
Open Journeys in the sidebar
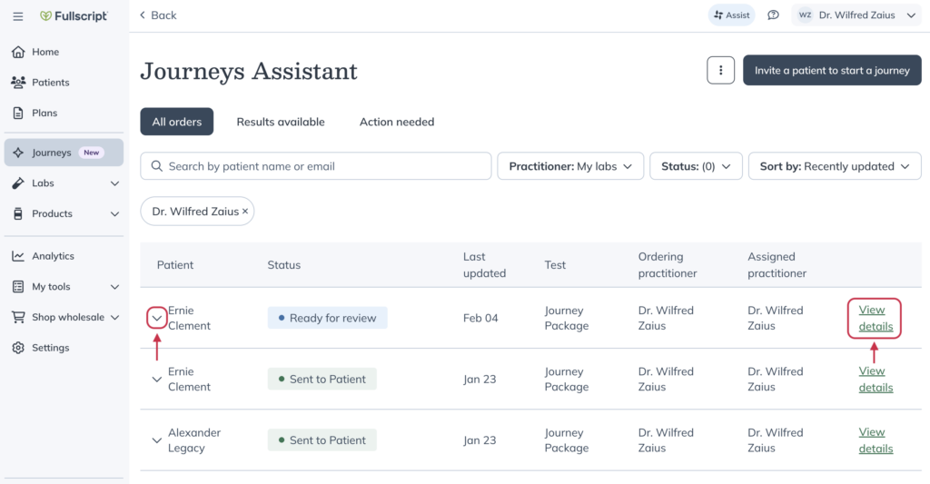coord(64,153)
